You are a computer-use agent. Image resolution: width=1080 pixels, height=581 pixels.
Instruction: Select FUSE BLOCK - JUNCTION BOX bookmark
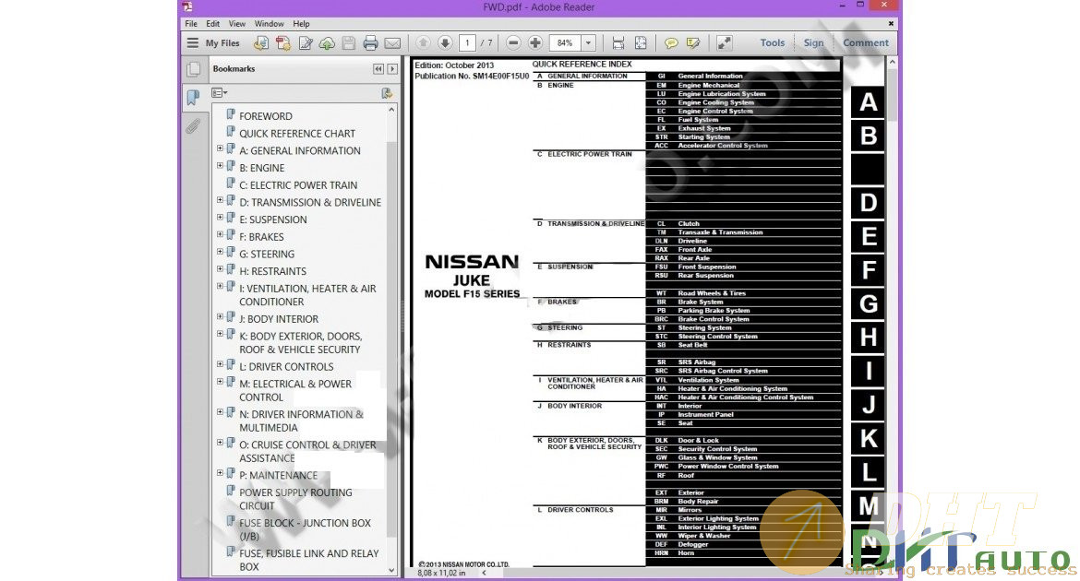pyautogui.click(x=305, y=529)
